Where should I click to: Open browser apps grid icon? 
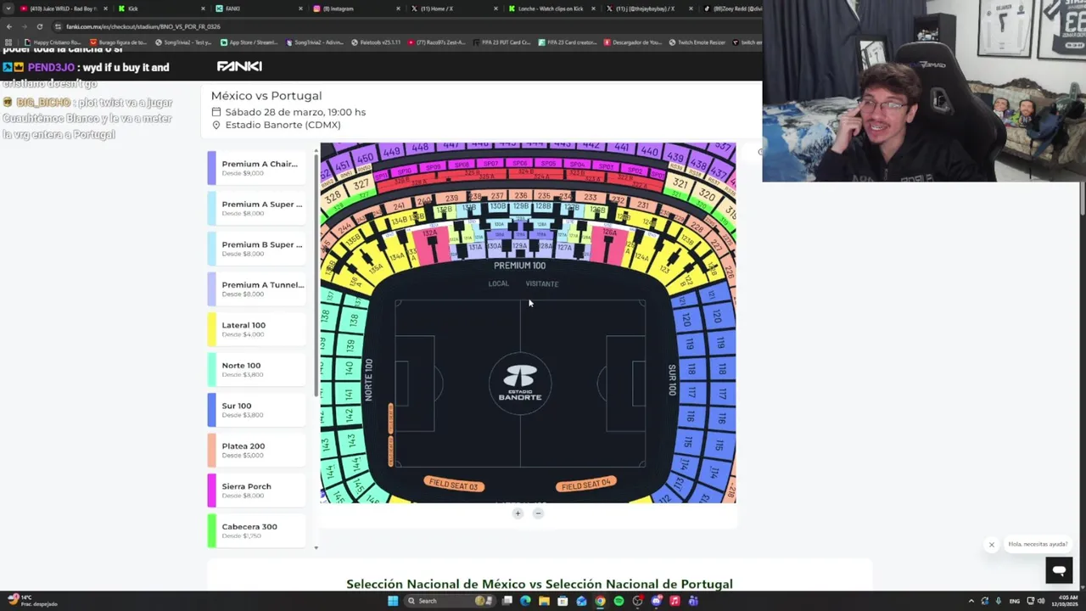click(x=8, y=42)
